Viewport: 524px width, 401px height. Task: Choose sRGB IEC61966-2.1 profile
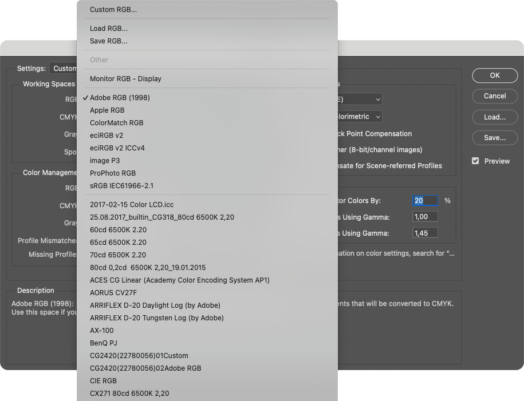point(121,186)
